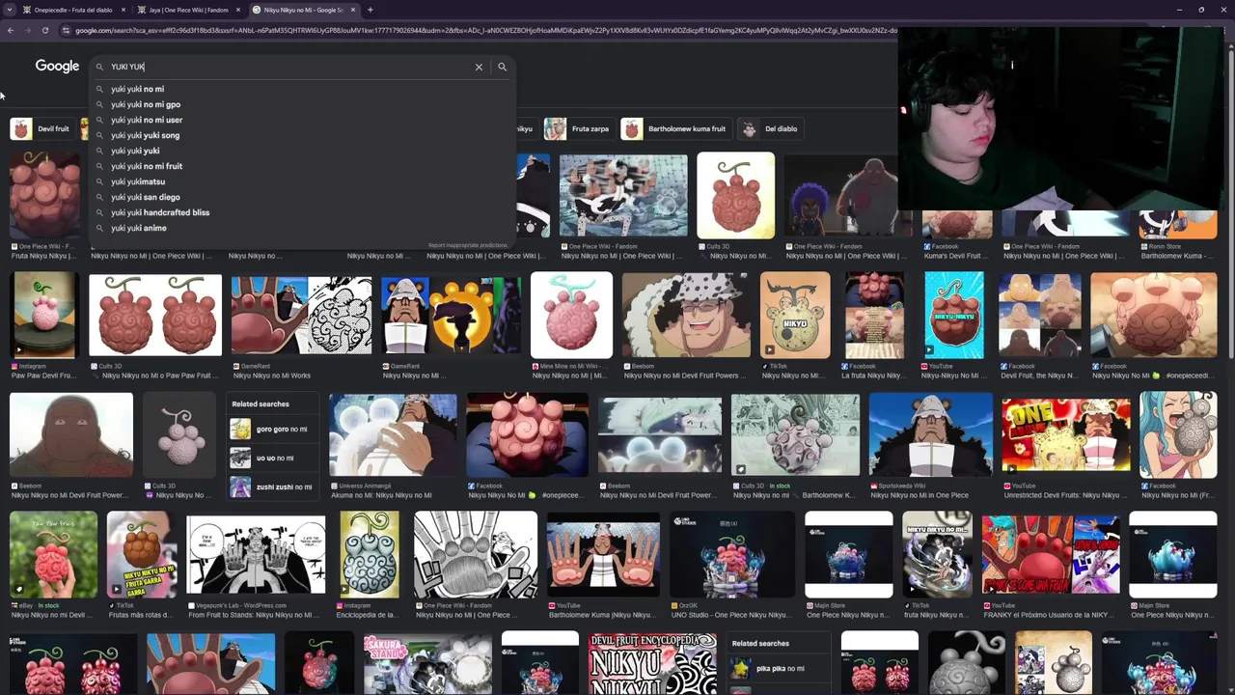Choose suggestion yuki yukimatsu
The image size is (1235, 695).
coord(302,181)
